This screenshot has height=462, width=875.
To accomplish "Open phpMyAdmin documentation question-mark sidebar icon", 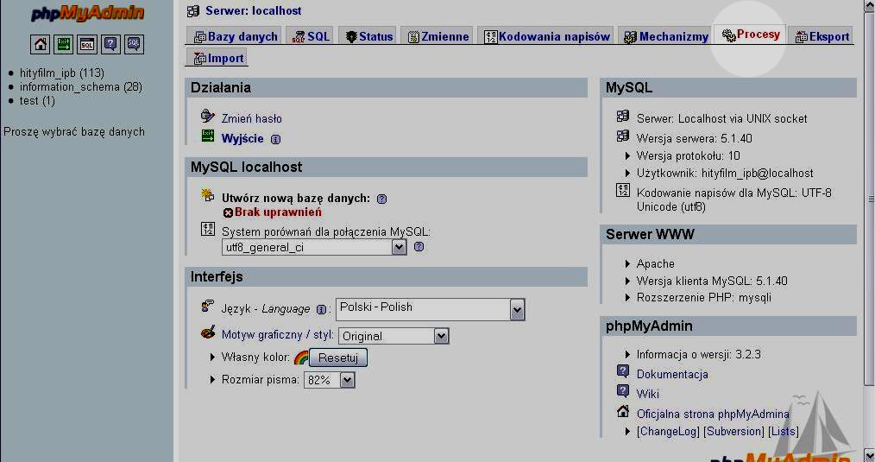I will 110,44.
